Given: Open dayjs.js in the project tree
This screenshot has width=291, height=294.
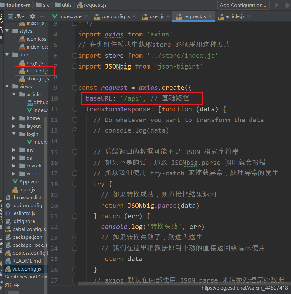Looking at the screenshot, I should (x=31, y=62).
